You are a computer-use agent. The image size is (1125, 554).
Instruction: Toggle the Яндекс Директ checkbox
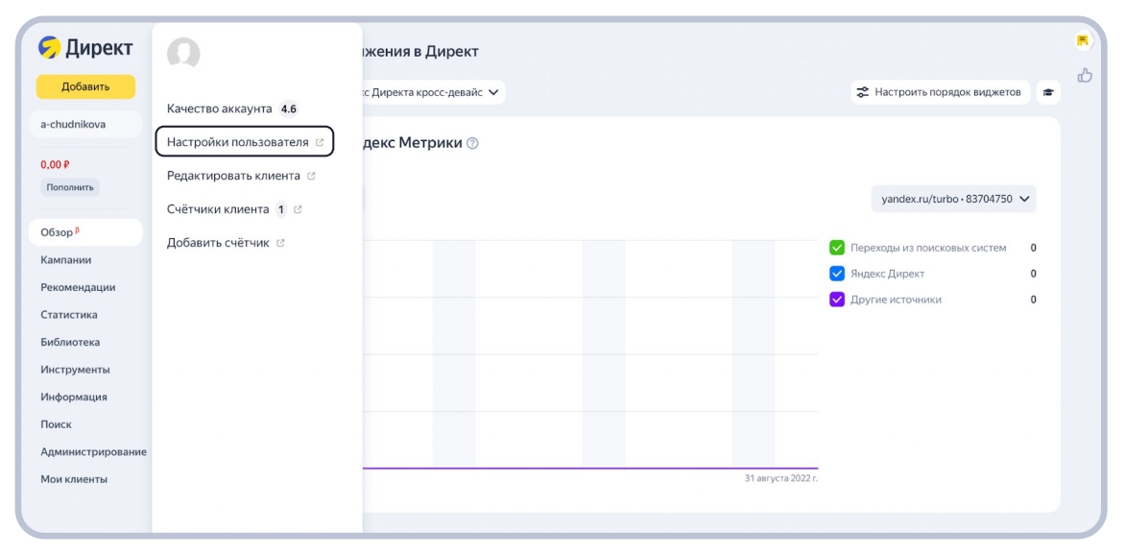point(836,274)
